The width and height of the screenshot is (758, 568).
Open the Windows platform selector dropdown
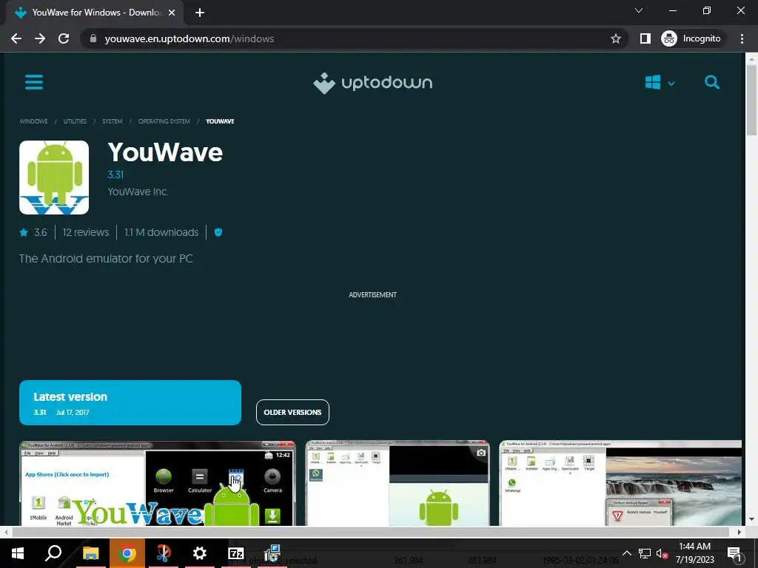coord(660,83)
